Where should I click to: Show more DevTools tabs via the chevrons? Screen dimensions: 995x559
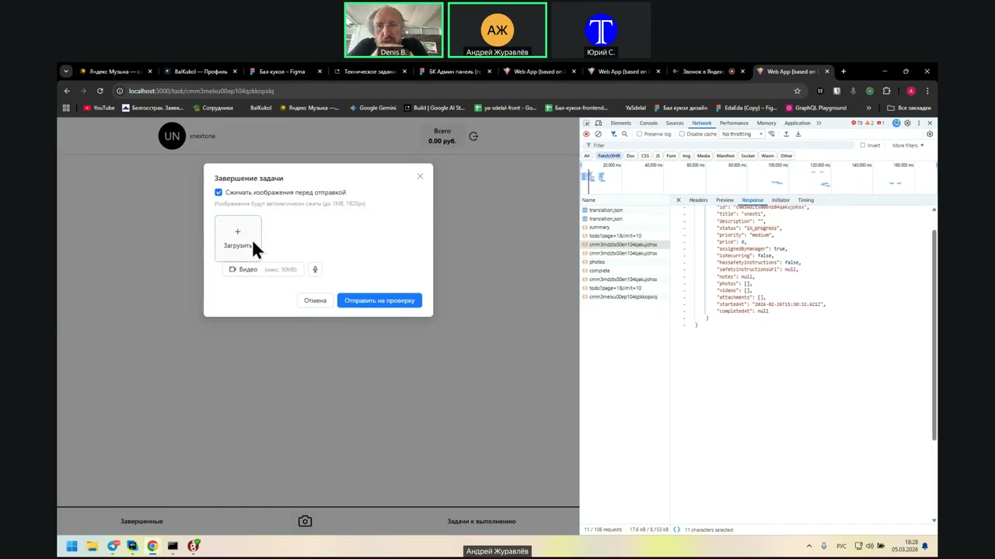pyautogui.click(x=819, y=123)
